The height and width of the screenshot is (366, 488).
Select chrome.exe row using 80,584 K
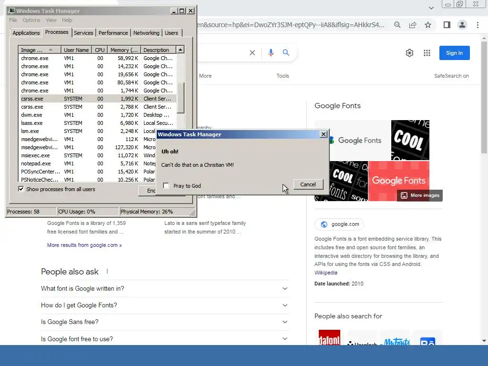pyautogui.click(x=98, y=82)
